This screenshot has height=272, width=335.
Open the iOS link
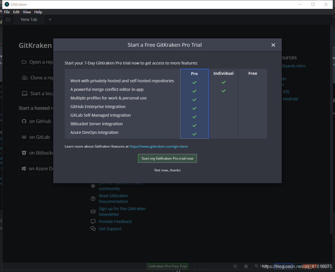click(286, 92)
